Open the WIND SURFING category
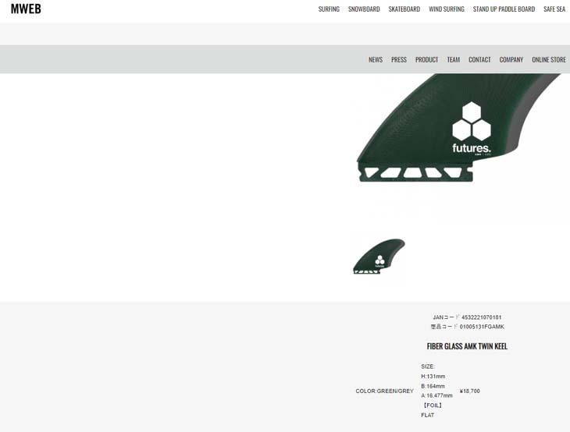Screen dimensions: 570x432 click(x=446, y=9)
